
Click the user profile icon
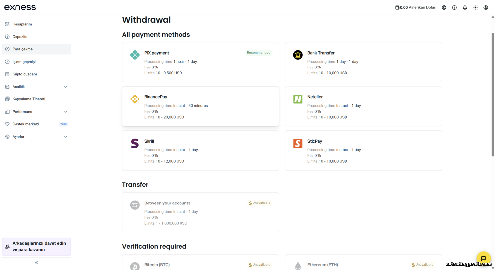486,8
